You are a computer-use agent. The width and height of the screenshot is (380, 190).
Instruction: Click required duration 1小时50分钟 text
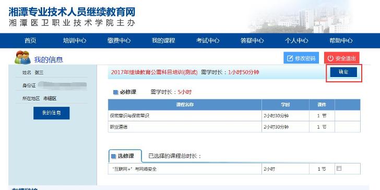tap(243, 72)
